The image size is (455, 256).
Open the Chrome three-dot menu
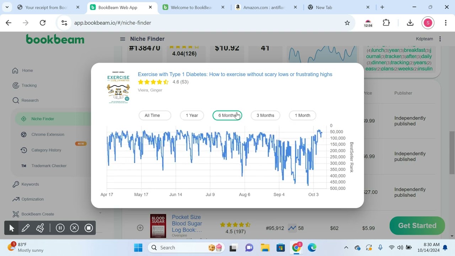click(446, 23)
